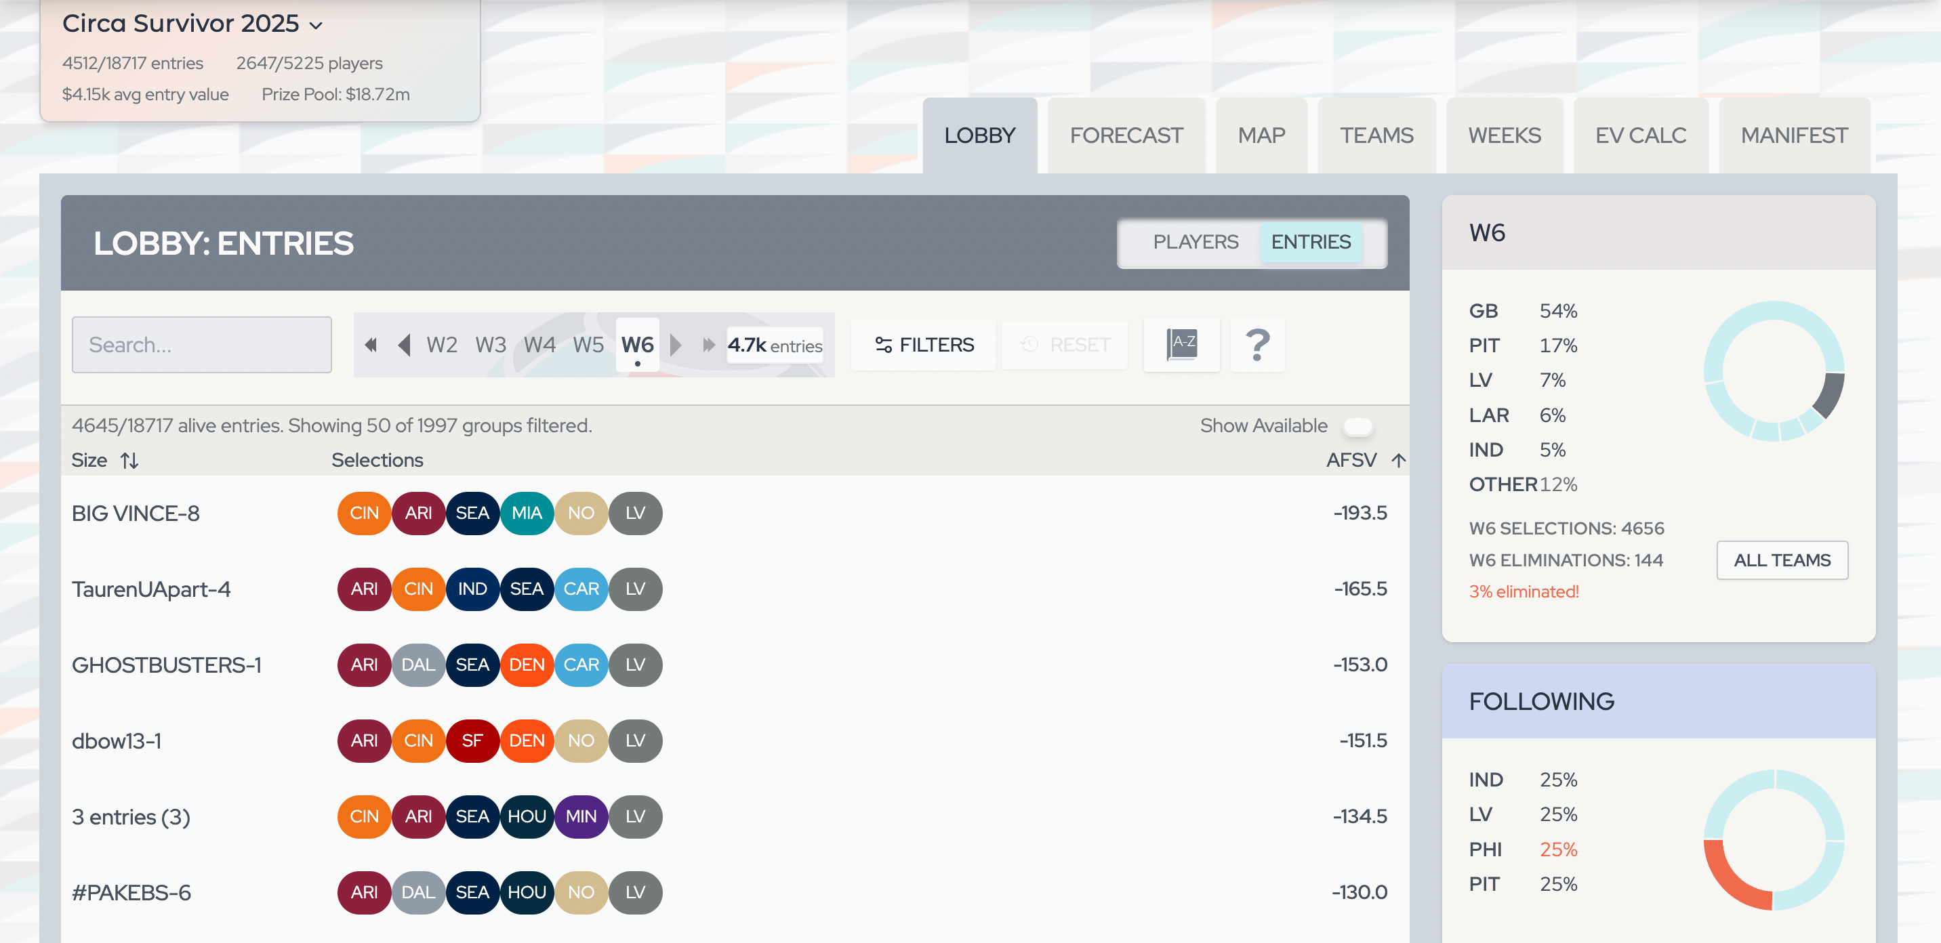This screenshot has height=943, width=1941.
Task: Open the TEAMS tab
Action: point(1376,135)
